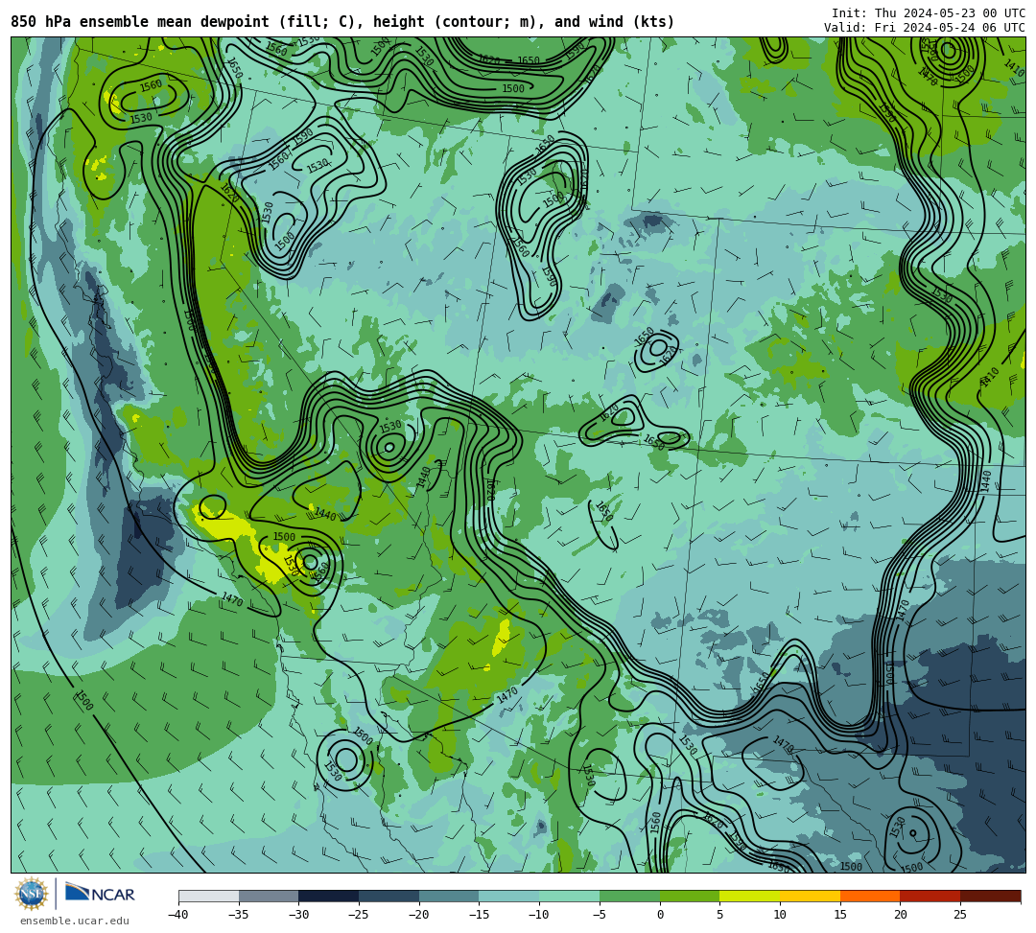This screenshot has width=1036, height=933.
Task: Pick the dusky teal -20 to -15 colorbar segment
Action: pyautogui.click(x=449, y=896)
